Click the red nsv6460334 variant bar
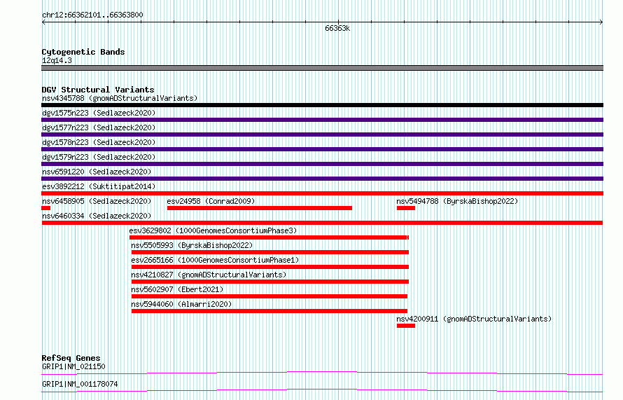623x400 pixels. point(322,223)
